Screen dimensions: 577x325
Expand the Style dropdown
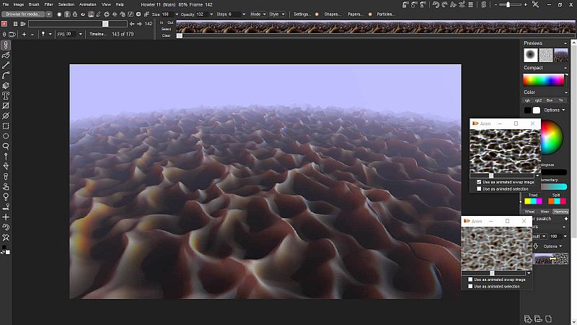click(277, 14)
